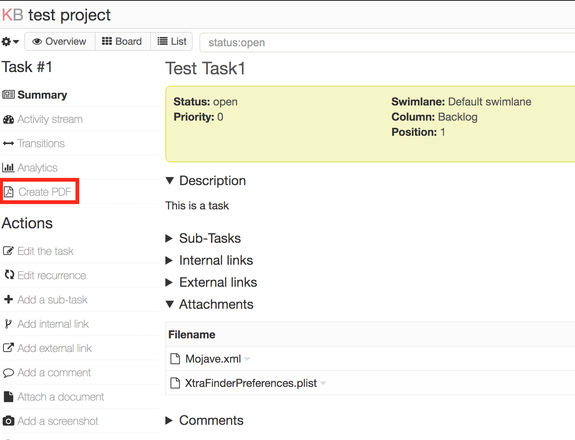Open the Mojave.xml attachment dropdown

pyautogui.click(x=247, y=359)
